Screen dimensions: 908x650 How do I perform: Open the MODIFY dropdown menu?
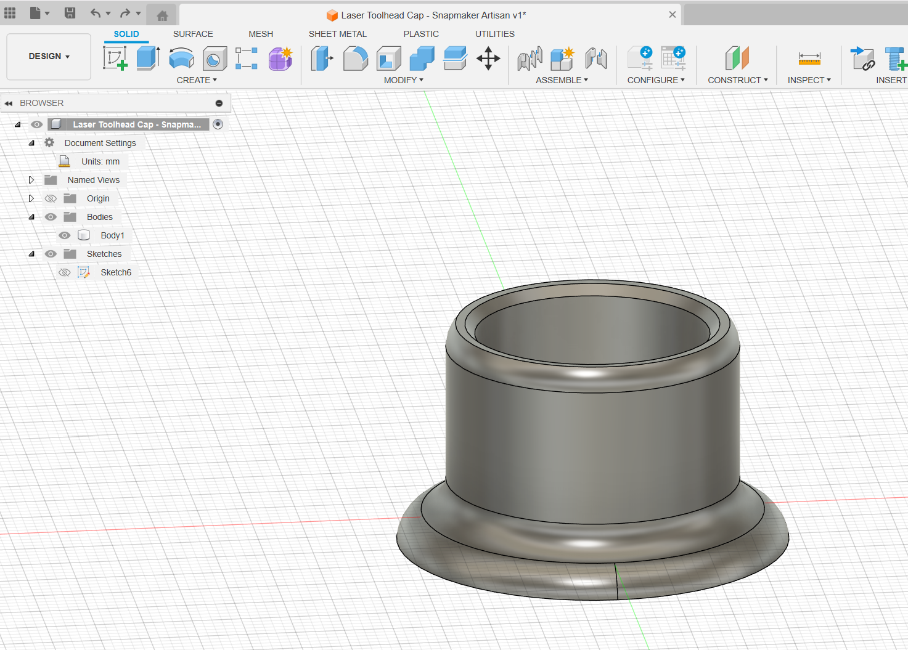click(404, 80)
